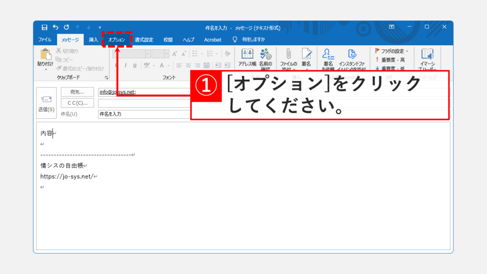Click the 名前の確認 check names icon

click(265, 57)
